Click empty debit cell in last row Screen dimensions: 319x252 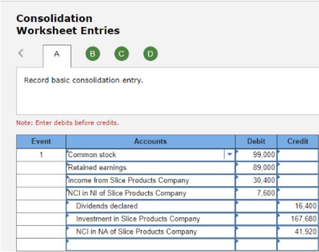coord(256,244)
